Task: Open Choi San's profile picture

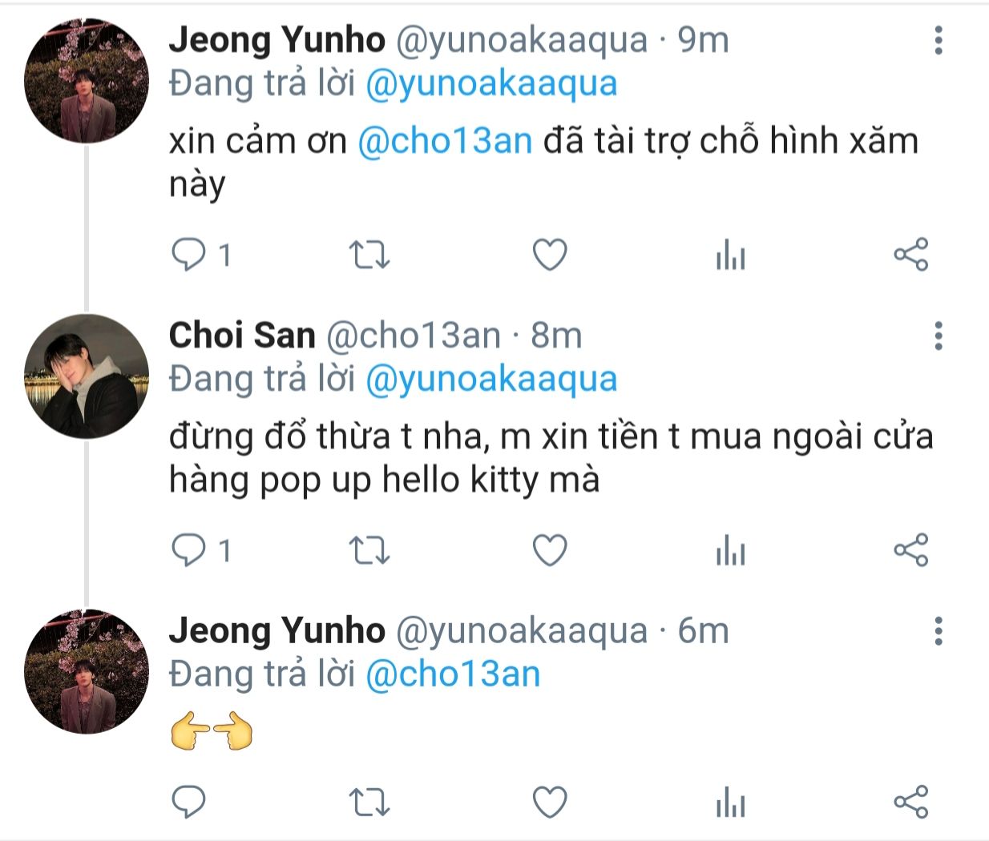Action: click(x=87, y=376)
